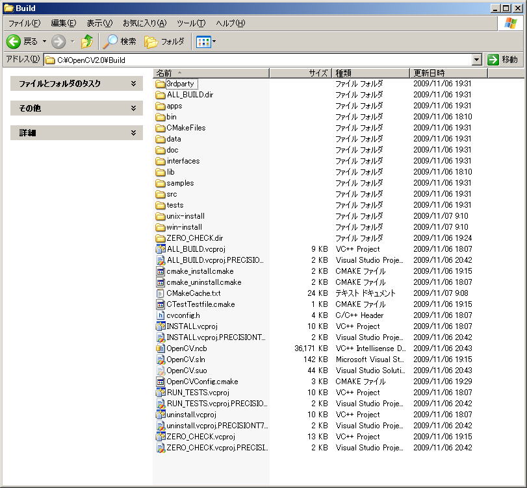
Task: Select the cvconfig.h header file icon
Action: (x=161, y=315)
